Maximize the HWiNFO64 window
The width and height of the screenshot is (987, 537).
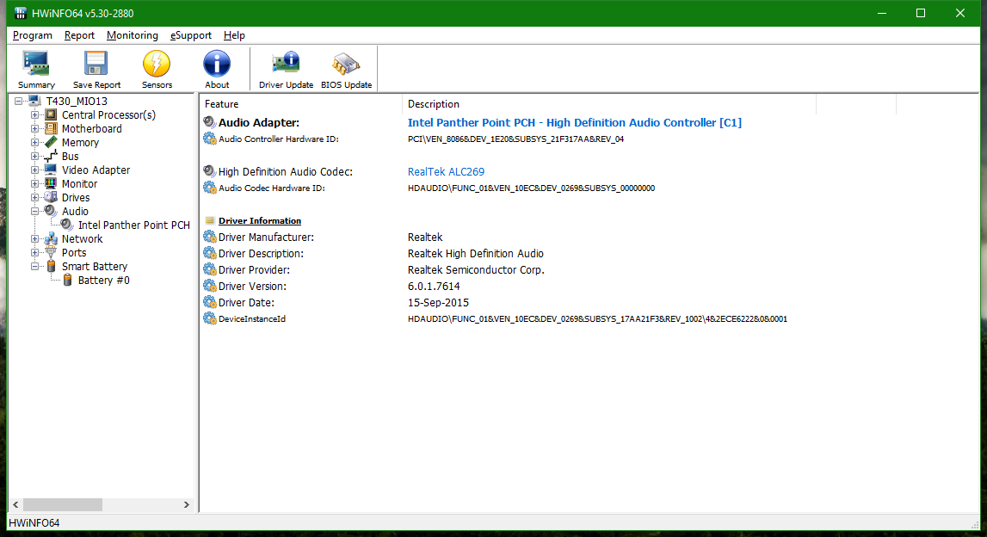click(x=921, y=13)
